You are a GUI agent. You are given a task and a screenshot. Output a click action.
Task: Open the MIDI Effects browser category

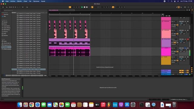click(x=6, y=30)
